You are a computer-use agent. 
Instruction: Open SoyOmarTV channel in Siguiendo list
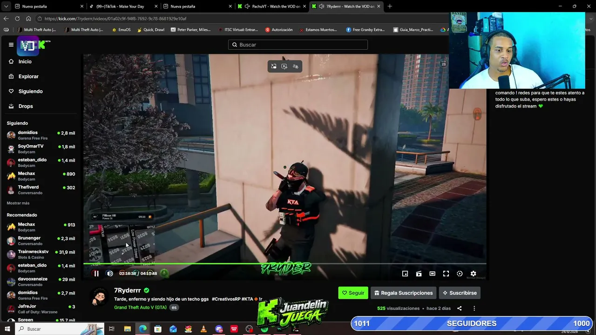pyautogui.click(x=41, y=149)
